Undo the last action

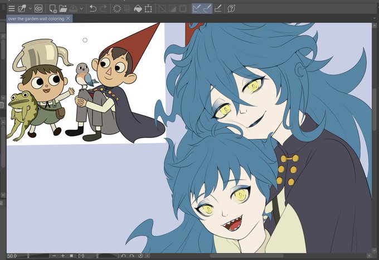tap(93, 9)
